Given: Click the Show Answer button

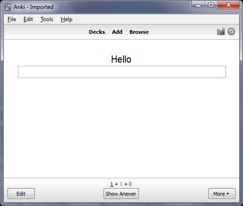Looking at the screenshot, I should coord(121,194).
